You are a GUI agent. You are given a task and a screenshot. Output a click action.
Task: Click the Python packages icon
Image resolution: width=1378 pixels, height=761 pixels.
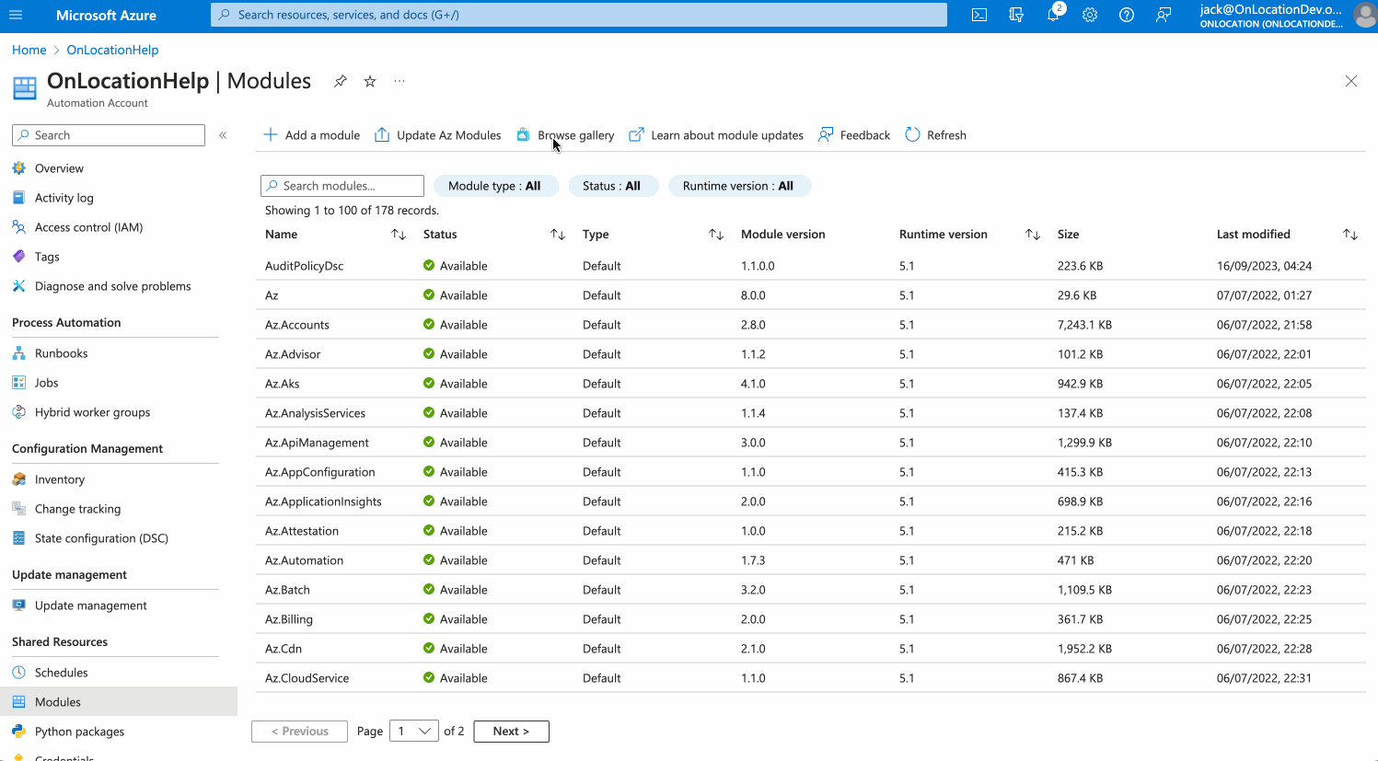point(18,732)
